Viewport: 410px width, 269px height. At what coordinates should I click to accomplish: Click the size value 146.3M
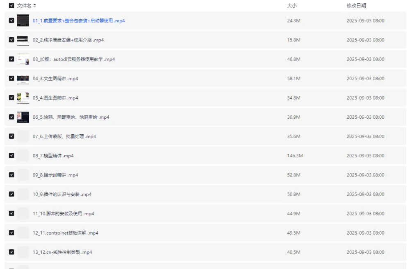pyautogui.click(x=295, y=156)
